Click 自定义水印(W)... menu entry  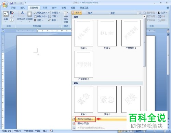pos(85,119)
